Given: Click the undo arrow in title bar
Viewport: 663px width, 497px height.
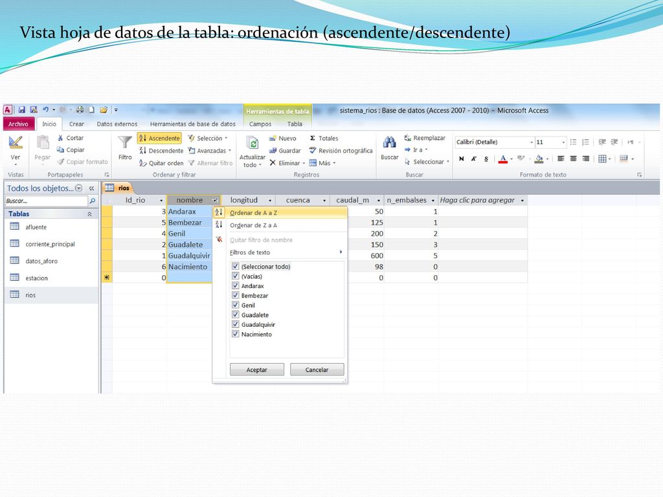Looking at the screenshot, I should click(45, 110).
